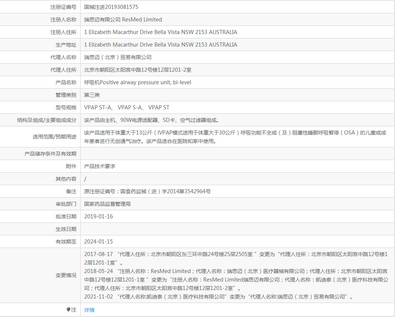Click the 附件 label
This screenshot has width=395, height=317.
(71, 166)
